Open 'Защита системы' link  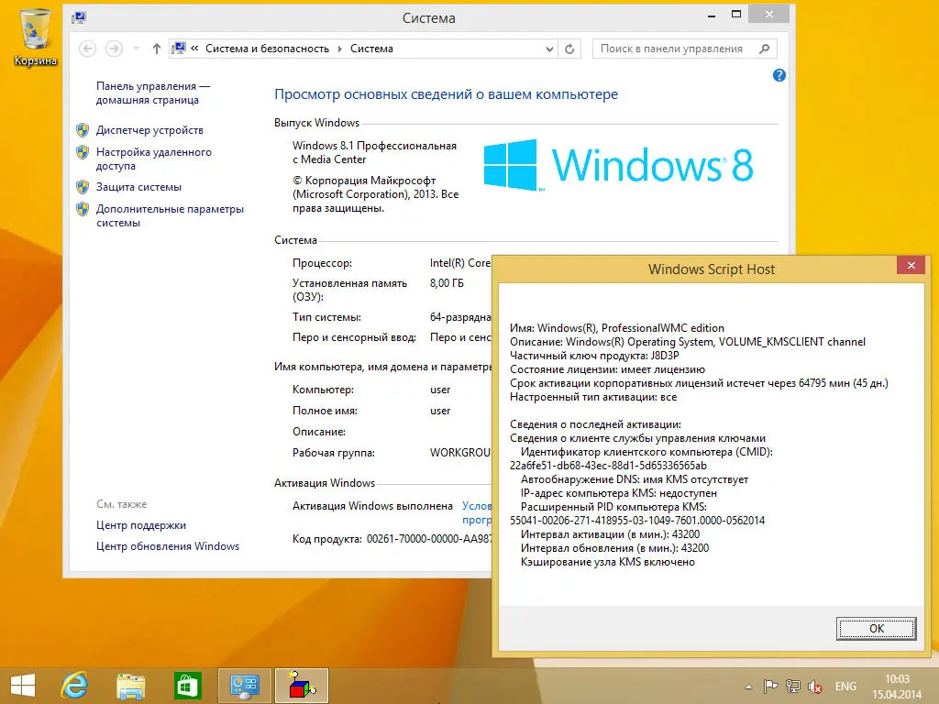click(139, 187)
